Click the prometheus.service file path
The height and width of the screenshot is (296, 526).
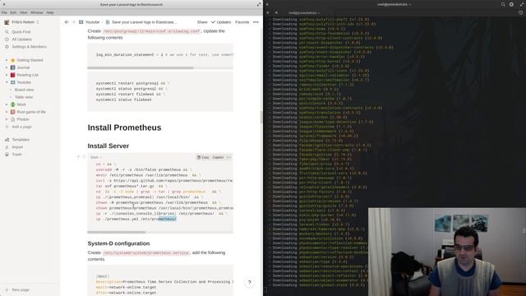(146, 252)
